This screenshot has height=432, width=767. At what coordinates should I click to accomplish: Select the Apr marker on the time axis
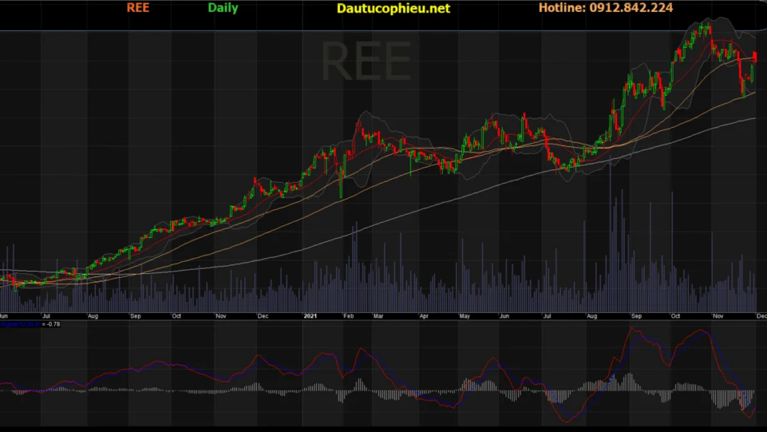coord(425,317)
